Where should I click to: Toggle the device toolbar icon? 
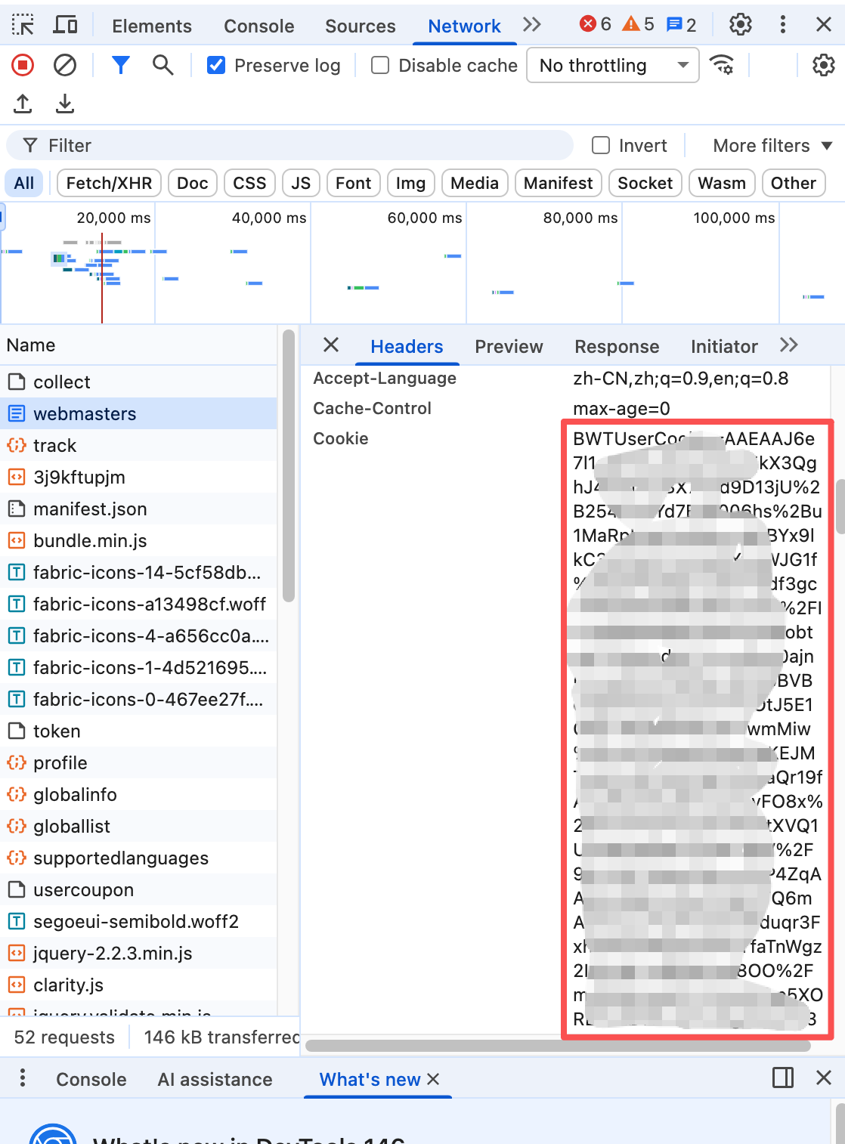(x=65, y=25)
